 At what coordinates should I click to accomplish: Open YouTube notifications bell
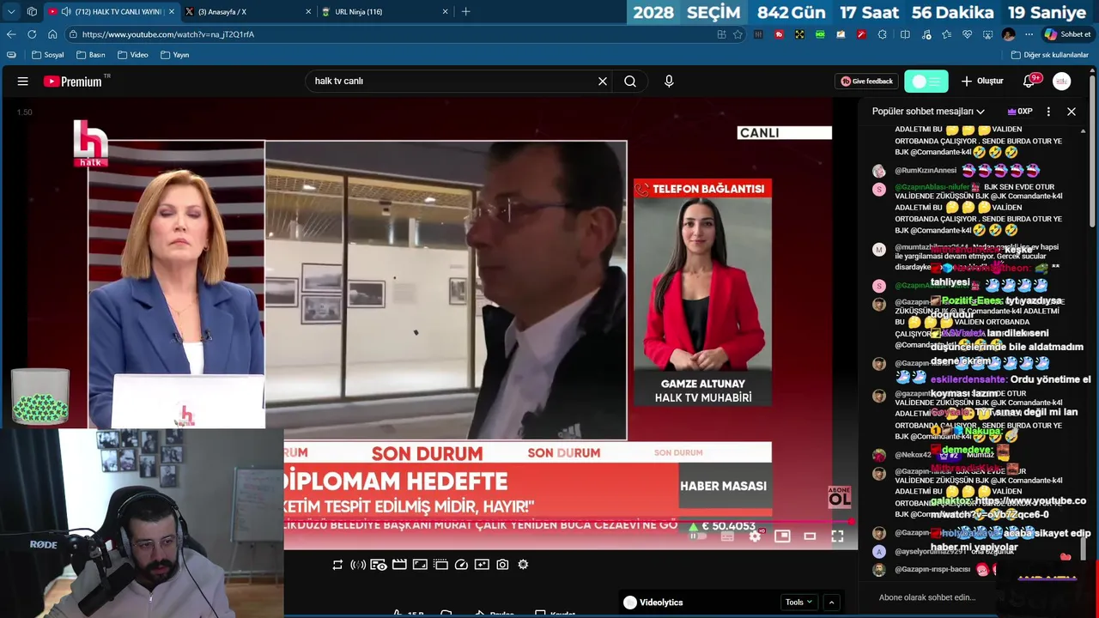click(1029, 82)
